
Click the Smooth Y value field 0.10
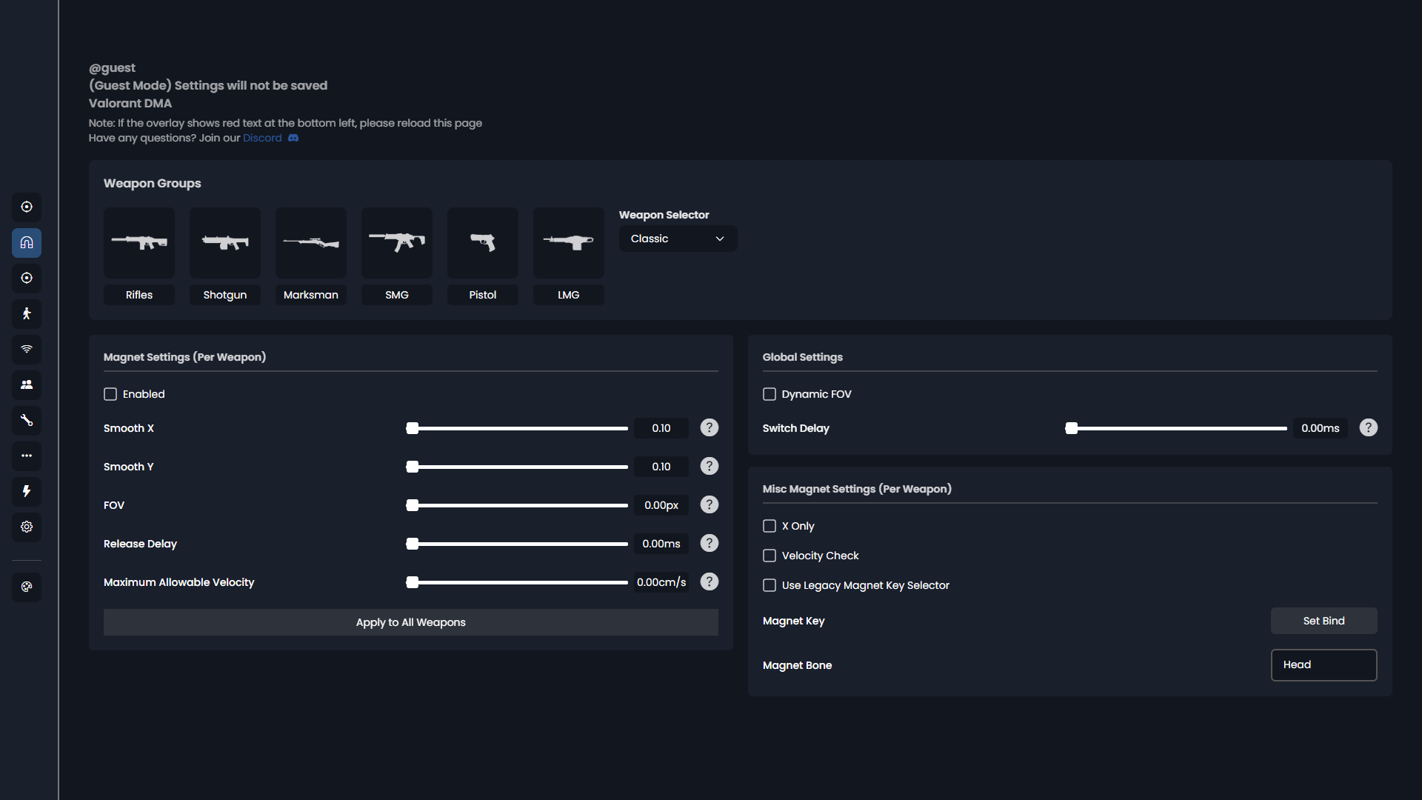[x=661, y=467]
